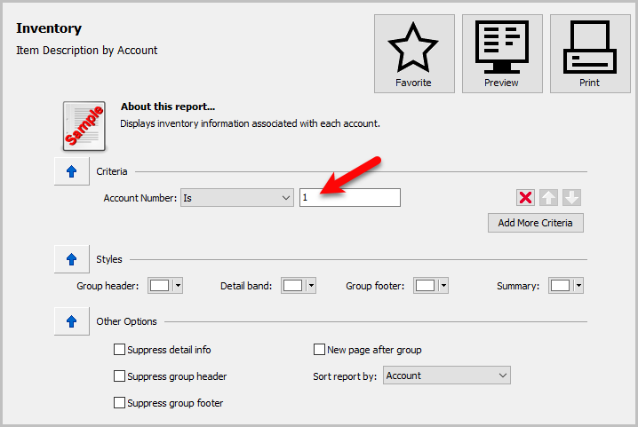
Task: Click the Group footer color swatch
Action: (426, 286)
